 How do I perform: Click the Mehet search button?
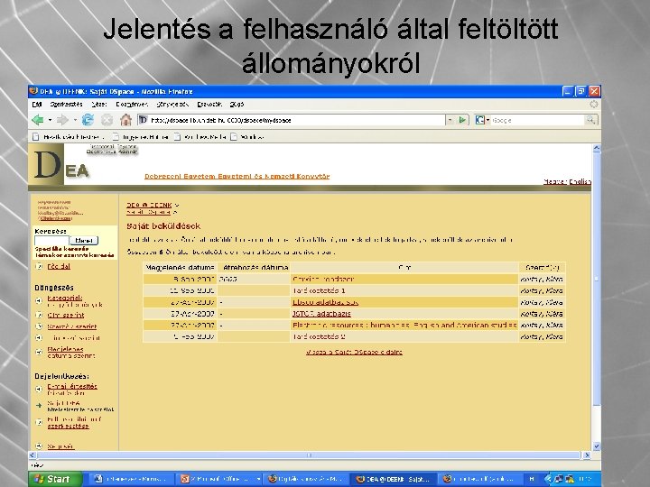pos(84,240)
